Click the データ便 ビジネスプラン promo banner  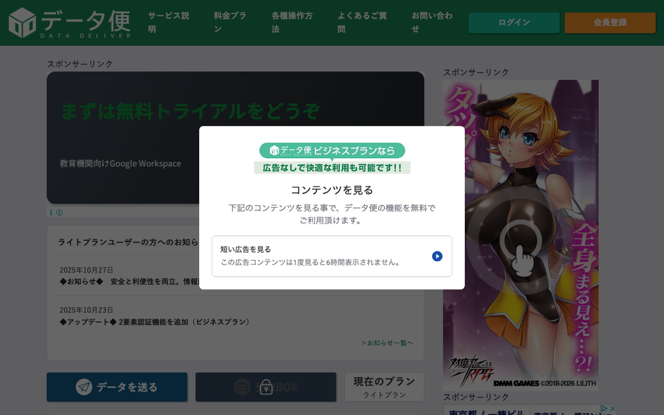pyautogui.click(x=332, y=158)
